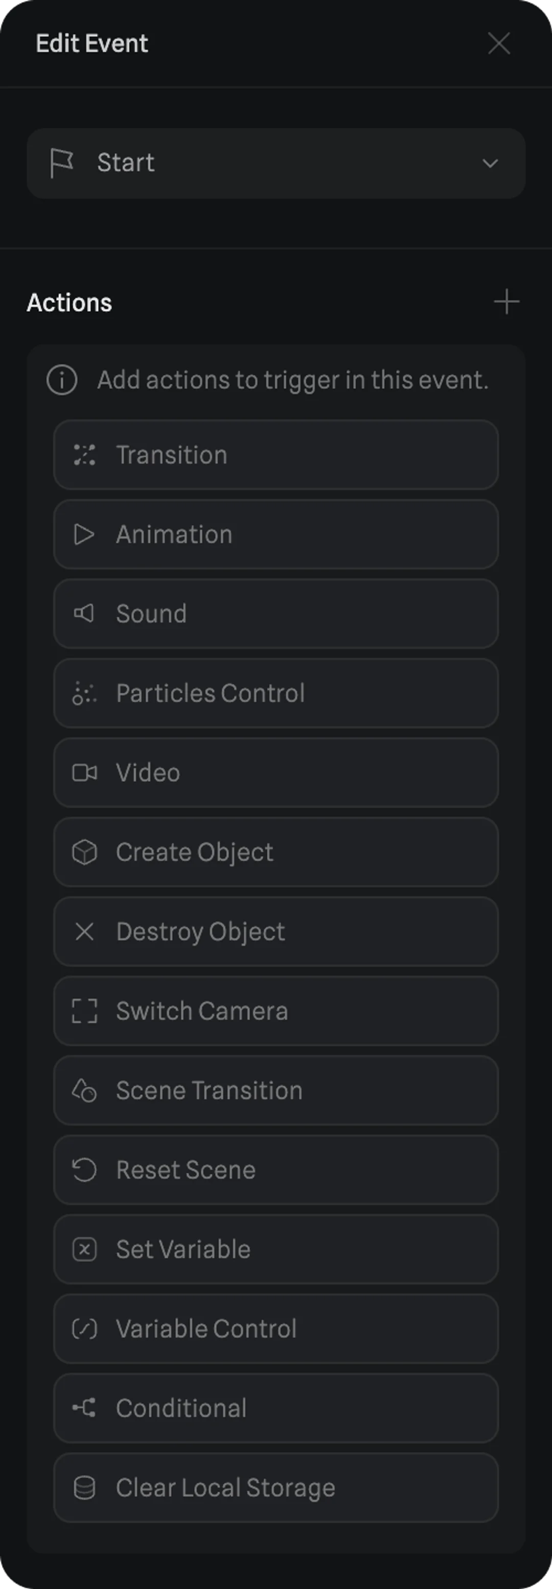Click the flag icon beside Start

[x=62, y=163]
